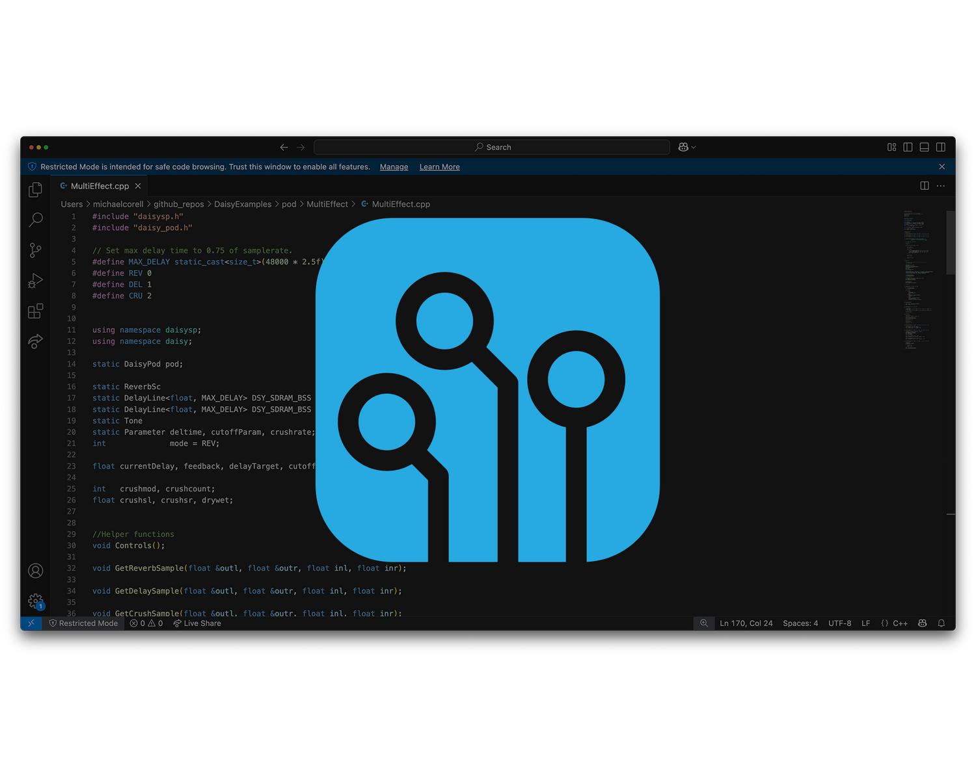Open the Explorer view in activity bar
This screenshot has width=976, height=780.
(36, 190)
